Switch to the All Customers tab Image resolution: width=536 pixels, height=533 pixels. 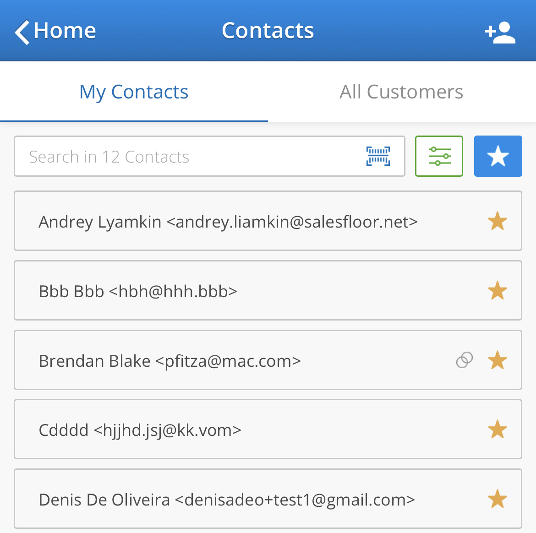point(401,92)
